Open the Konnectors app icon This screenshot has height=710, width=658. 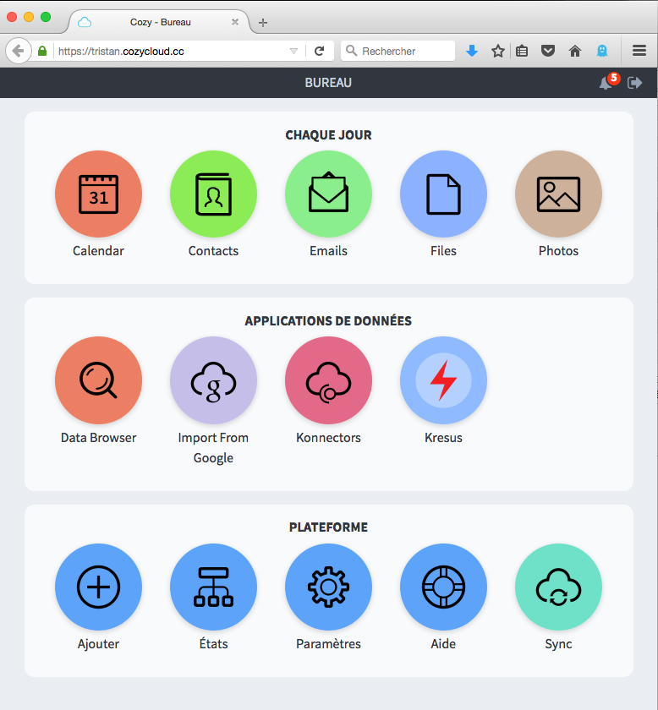[x=328, y=380]
